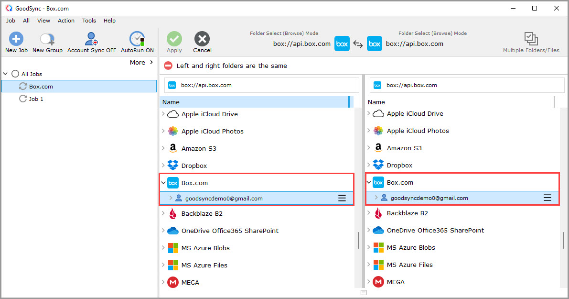569x299 pixels.
Task: Click the log icon at bottom
Action: [364, 292]
